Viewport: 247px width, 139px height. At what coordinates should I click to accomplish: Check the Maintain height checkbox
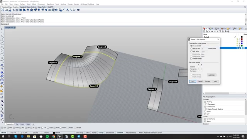click(x=191, y=58)
